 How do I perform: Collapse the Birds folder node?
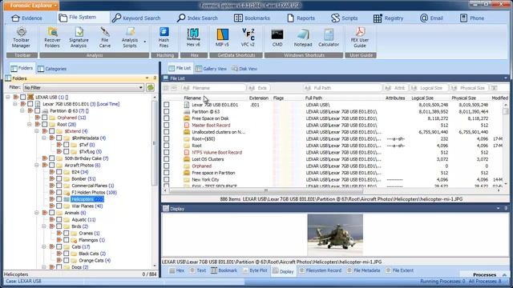pos(44,226)
